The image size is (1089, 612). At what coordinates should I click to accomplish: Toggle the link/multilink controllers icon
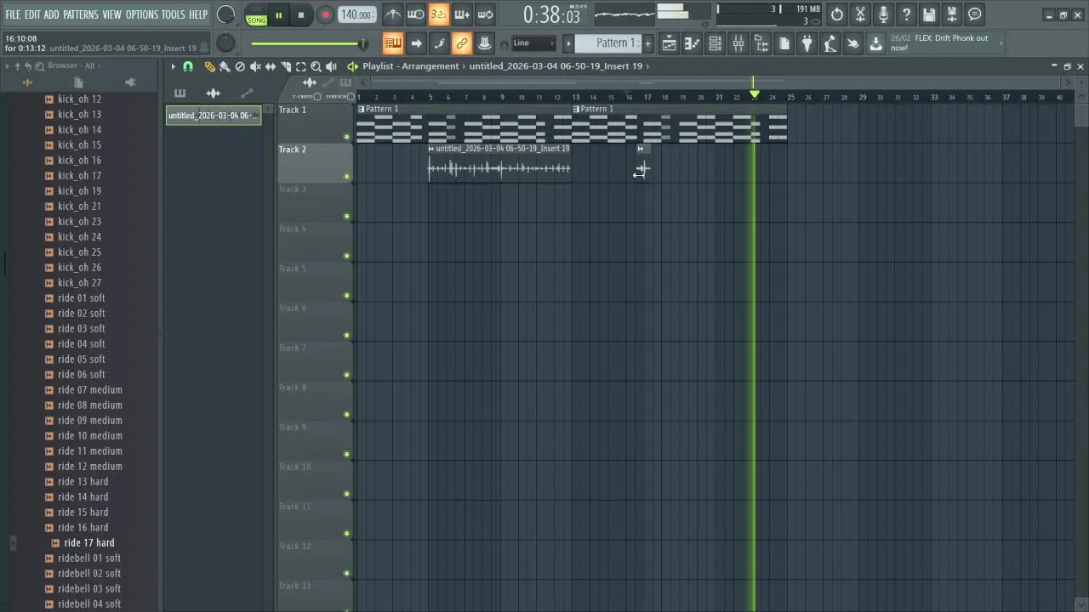(462, 43)
